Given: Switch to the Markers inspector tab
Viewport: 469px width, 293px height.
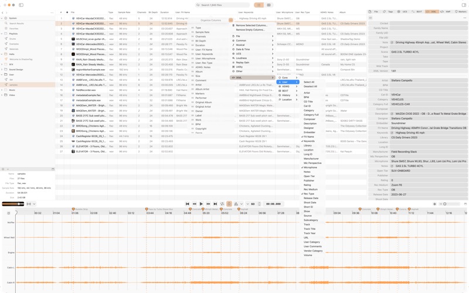Looking at the screenshot, I should (460, 12).
